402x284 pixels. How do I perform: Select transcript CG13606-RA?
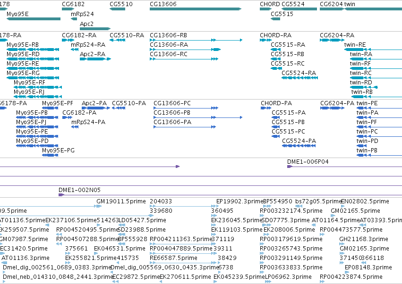pyautogui.click(x=169, y=44)
